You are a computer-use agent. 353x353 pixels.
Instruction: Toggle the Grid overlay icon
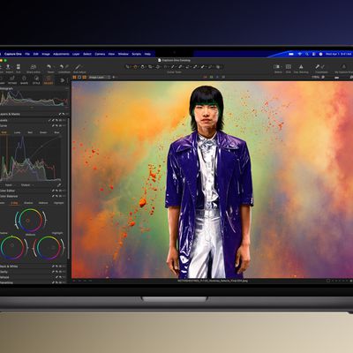coord(289,67)
